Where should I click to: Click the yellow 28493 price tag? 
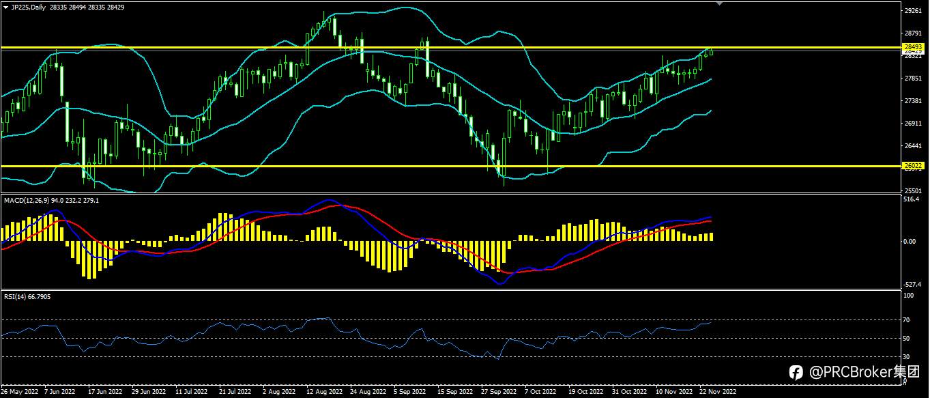(x=913, y=47)
